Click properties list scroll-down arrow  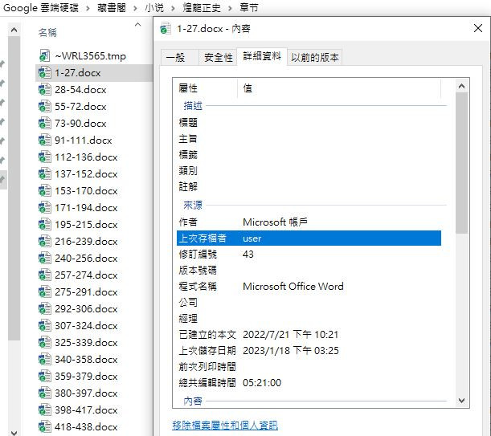(x=461, y=401)
